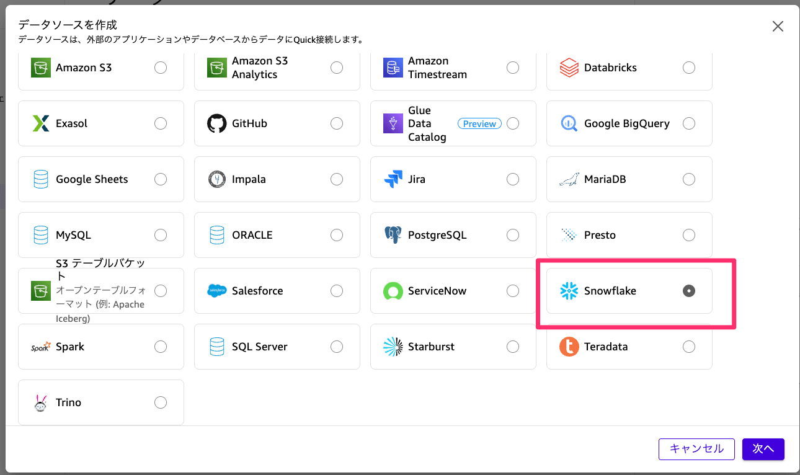This screenshot has height=475, width=800.
Task: Click the Salesforce cloud icon
Action: tap(216, 291)
